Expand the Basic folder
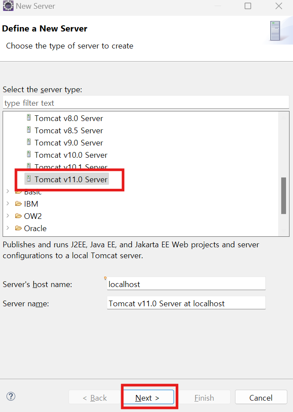293x412 pixels. [x=8, y=191]
